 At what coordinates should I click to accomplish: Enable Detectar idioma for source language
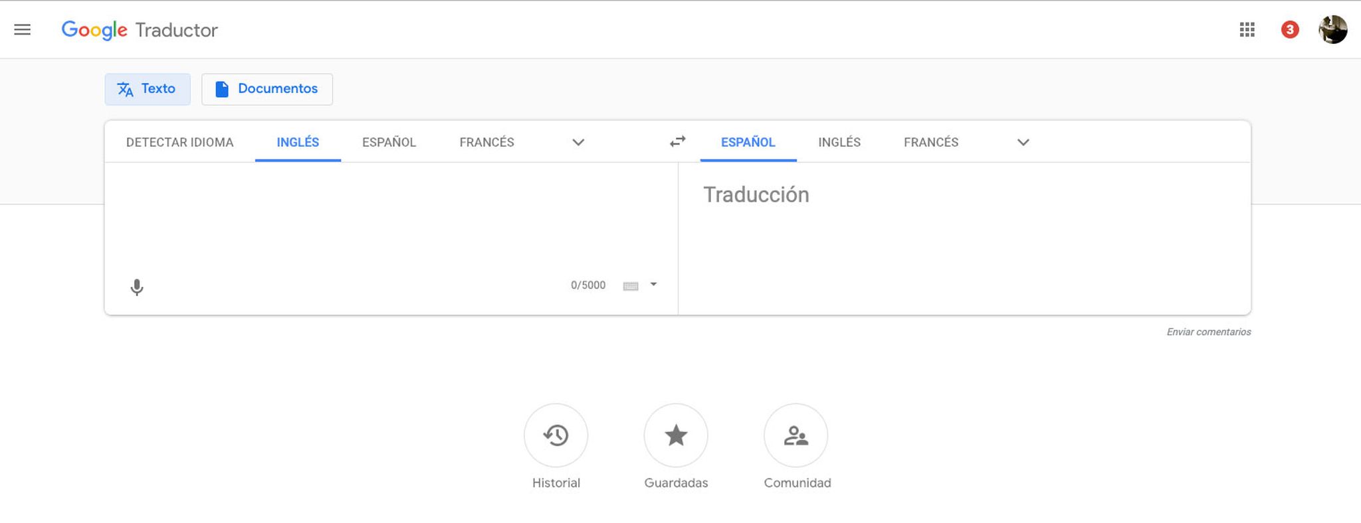(179, 141)
